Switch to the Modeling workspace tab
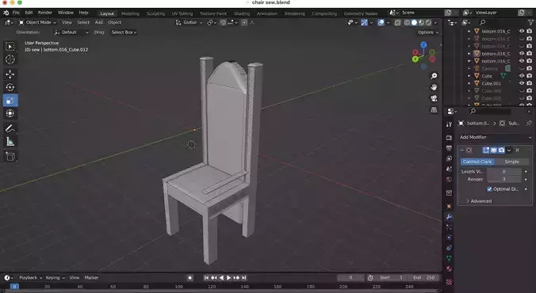Screen dimensions: 536x293 coord(130,13)
